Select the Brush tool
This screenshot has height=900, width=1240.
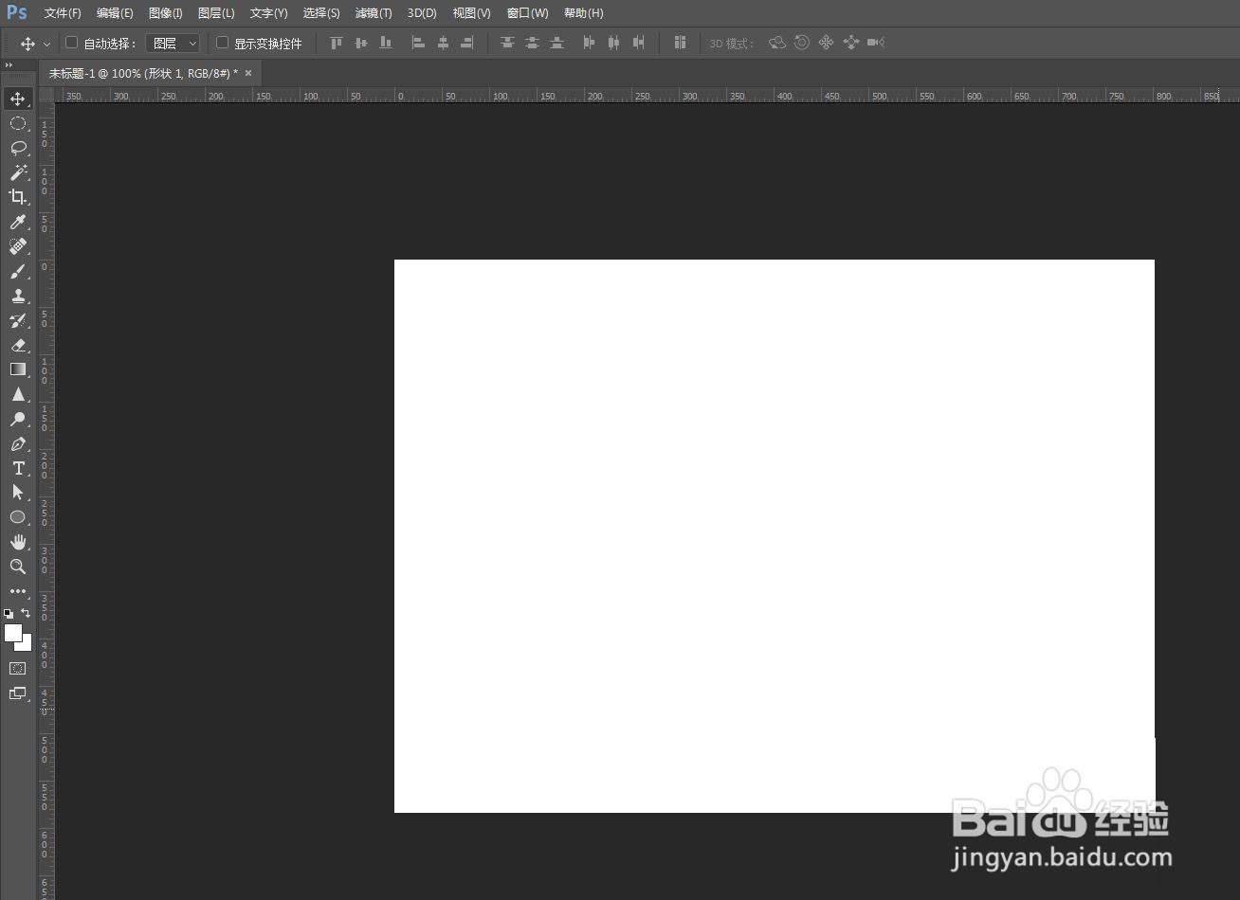pyautogui.click(x=18, y=271)
